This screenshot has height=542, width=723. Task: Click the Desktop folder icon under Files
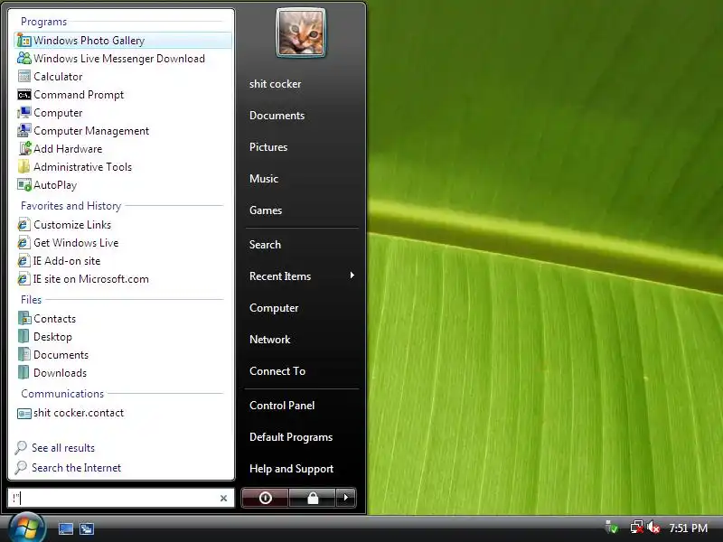(x=23, y=336)
